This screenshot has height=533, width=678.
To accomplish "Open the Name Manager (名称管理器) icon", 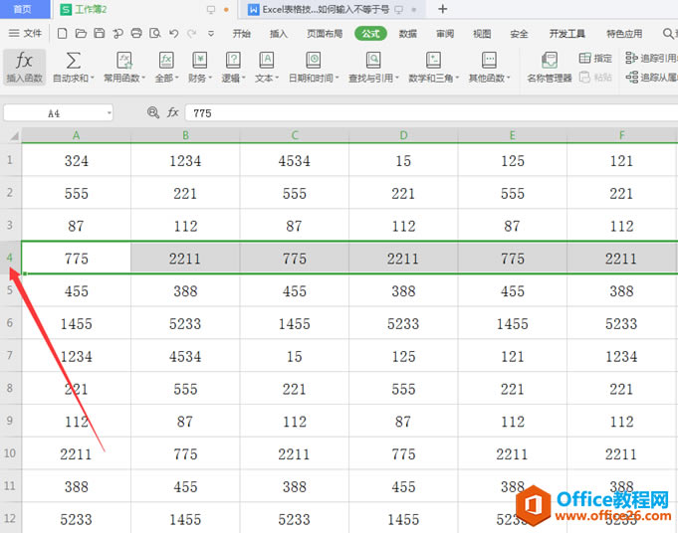I will pyautogui.click(x=549, y=61).
